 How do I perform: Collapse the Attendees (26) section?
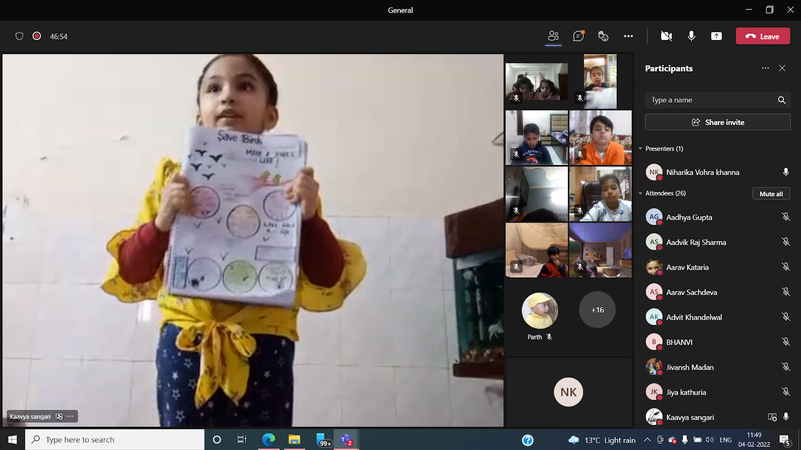point(640,193)
